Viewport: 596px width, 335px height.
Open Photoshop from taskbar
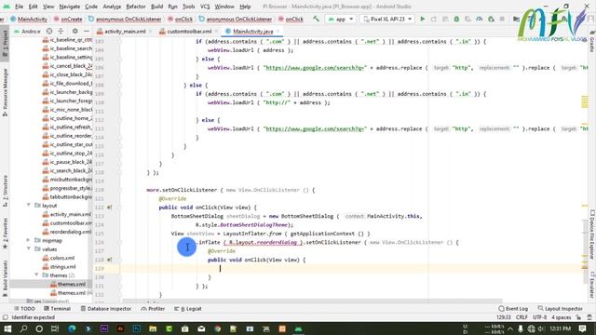[137, 328]
